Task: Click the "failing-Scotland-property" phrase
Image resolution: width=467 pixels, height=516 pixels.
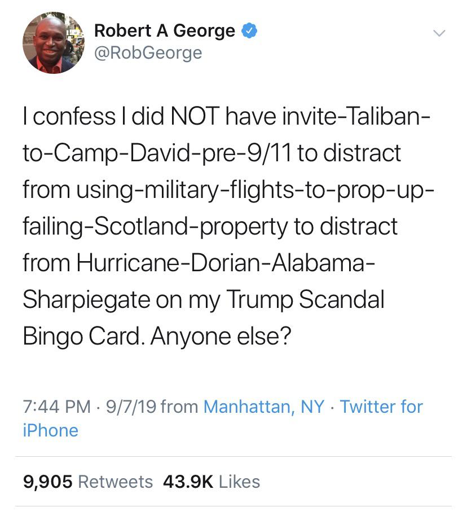Action: (155, 227)
